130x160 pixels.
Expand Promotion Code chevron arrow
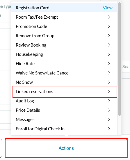(x=109, y=26)
